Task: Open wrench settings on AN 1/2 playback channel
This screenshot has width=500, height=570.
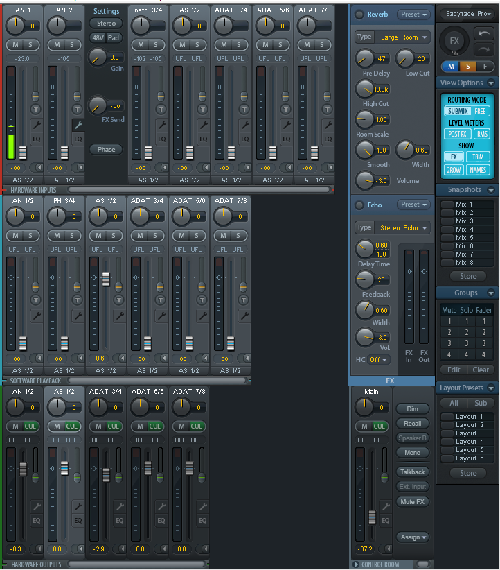Action: (x=36, y=316)
